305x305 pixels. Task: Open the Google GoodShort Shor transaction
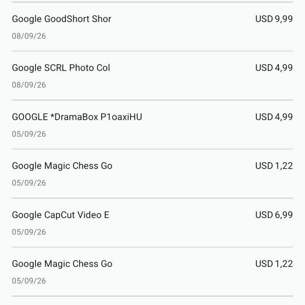[152, 27]
